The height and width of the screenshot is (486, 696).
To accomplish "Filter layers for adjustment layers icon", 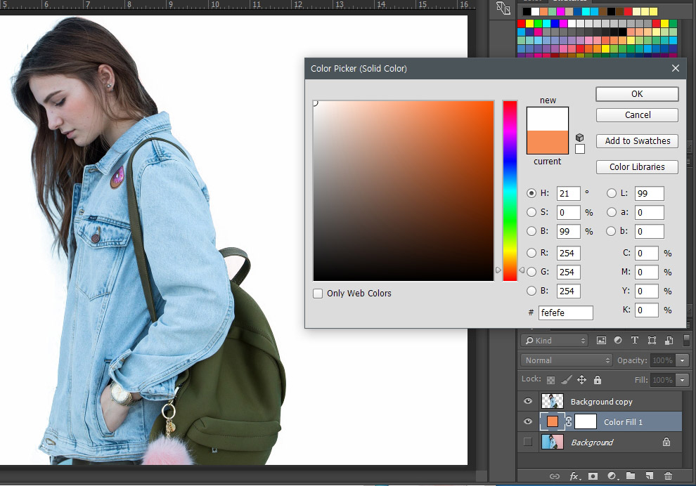I will pyautogui.click(x=617, y=340).
